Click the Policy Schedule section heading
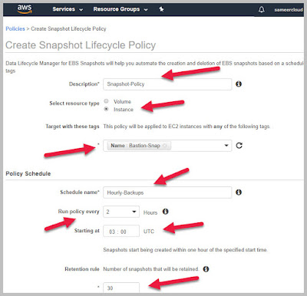The image size is (307, 296). pyautogui.click(x=28, y=173)
